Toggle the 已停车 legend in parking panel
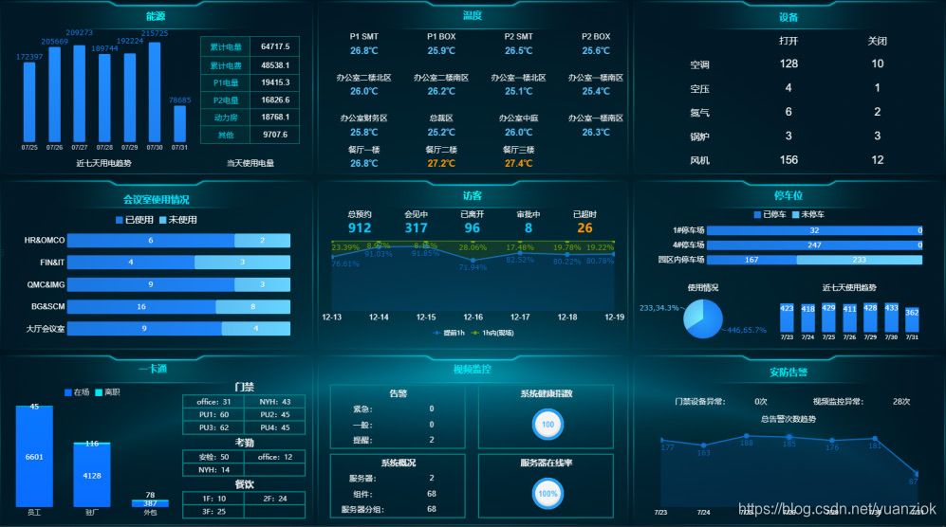This screenshot has width=946, height=527. (x=770, y=214)
